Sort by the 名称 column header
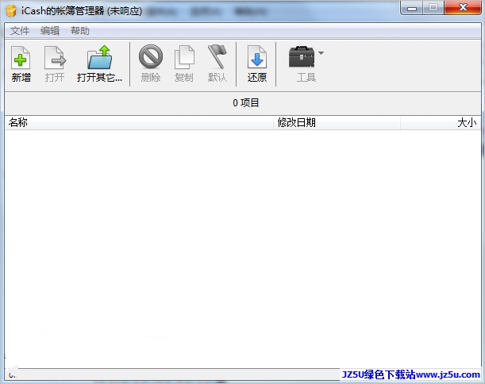Viewport: 485px width, 384px height. (x=139, y=123)
